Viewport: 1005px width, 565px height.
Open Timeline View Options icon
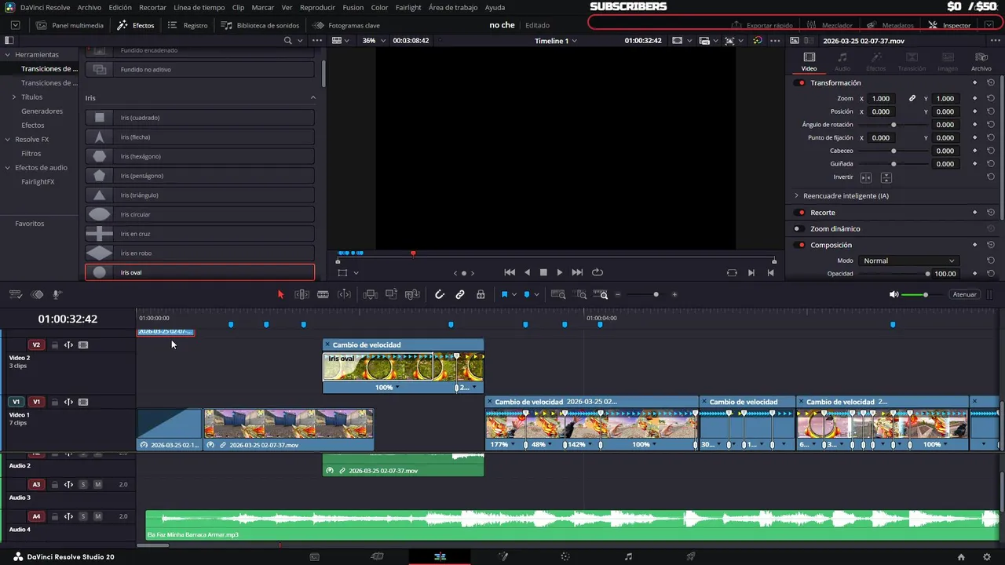coord(15,294)
